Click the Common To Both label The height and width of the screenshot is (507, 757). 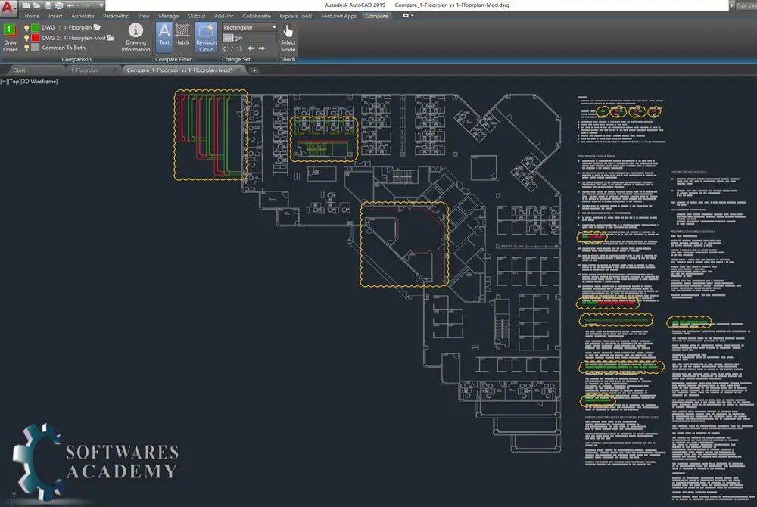pyautogui.click(x=64, y=48)
